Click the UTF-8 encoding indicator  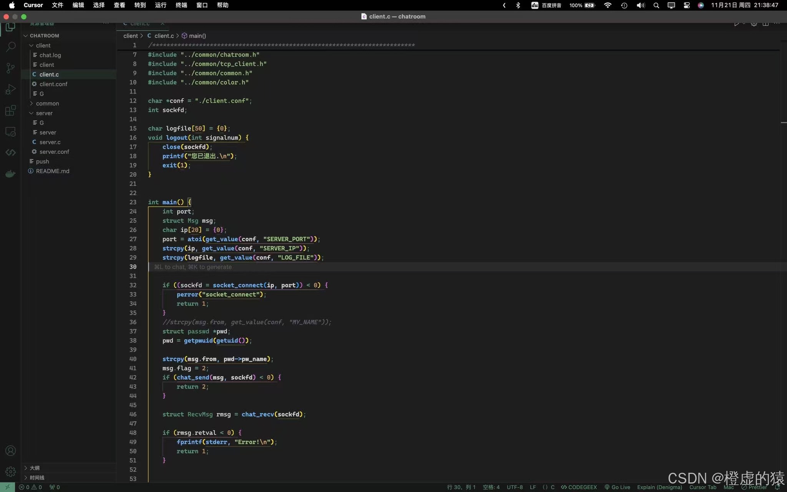(515, 487)
